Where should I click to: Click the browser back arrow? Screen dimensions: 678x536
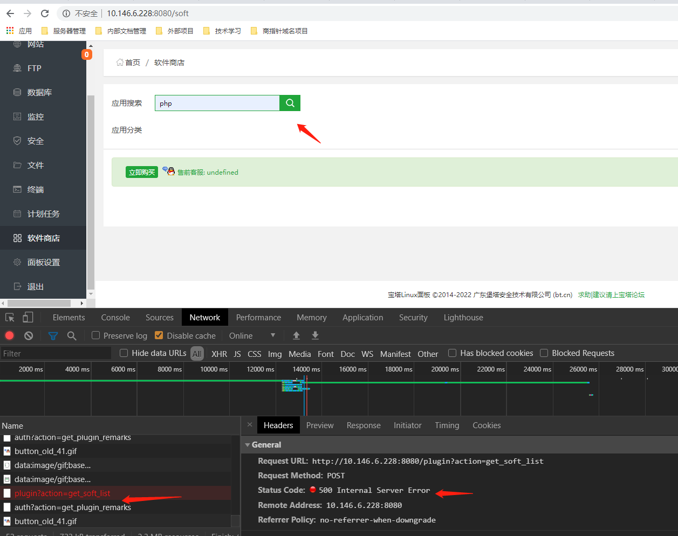[10, 13]
